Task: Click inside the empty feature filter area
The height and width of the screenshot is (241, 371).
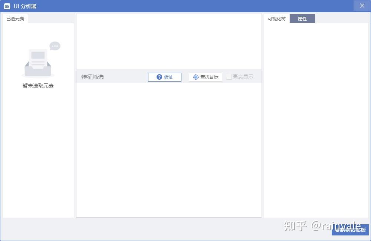Action: click(169, 148)
